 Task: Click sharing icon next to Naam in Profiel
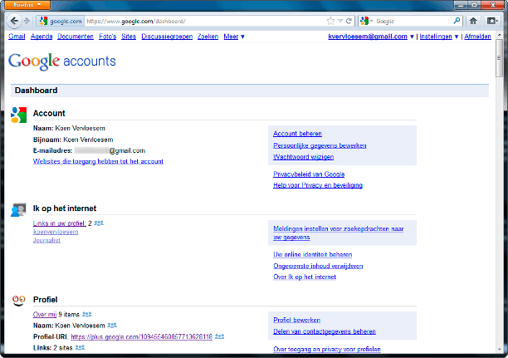[x=112, y=326]
